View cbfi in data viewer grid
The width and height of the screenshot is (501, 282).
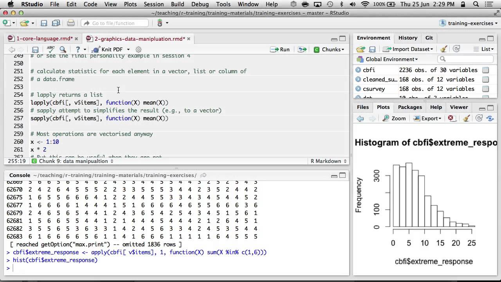tap(485, 70)
